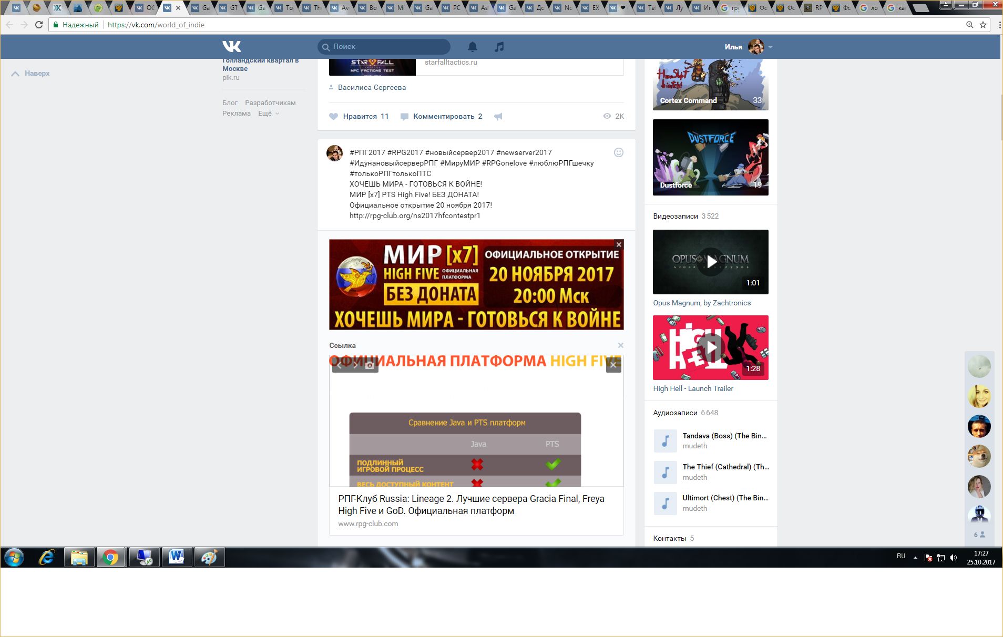Image resolution: width=1003 pixels, height=637 pixels.
Task: Open the 'Opus Magnum, by Zachtronics' title link
Action: (702, 303)
